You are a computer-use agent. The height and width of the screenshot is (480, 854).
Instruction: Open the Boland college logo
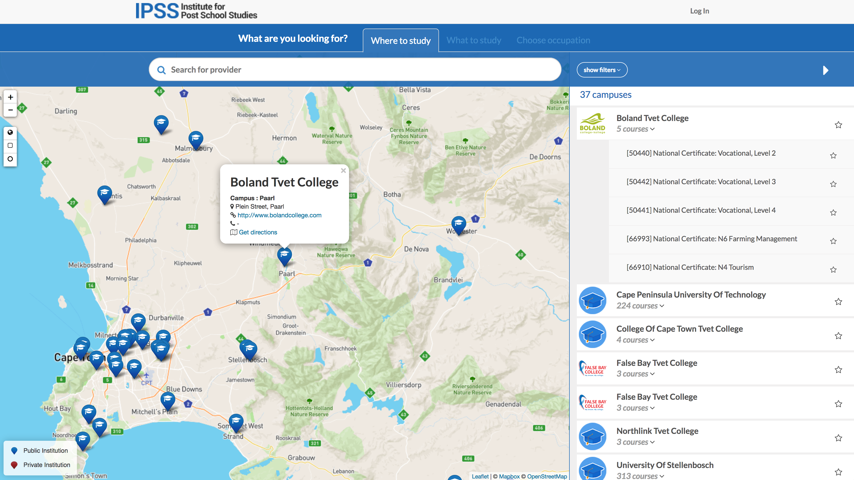592,123
